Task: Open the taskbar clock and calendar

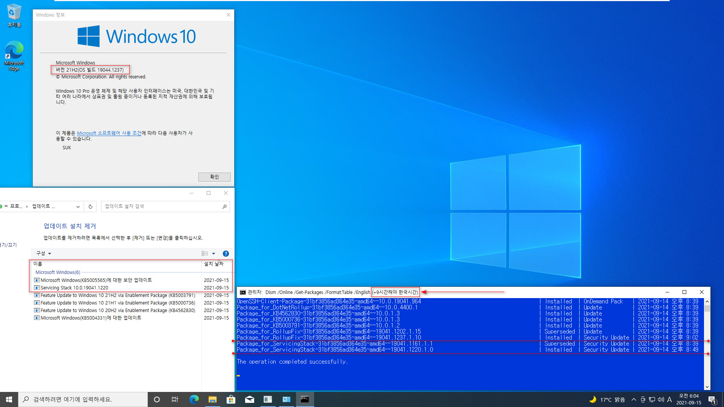Action: click(x=689, y=399)
